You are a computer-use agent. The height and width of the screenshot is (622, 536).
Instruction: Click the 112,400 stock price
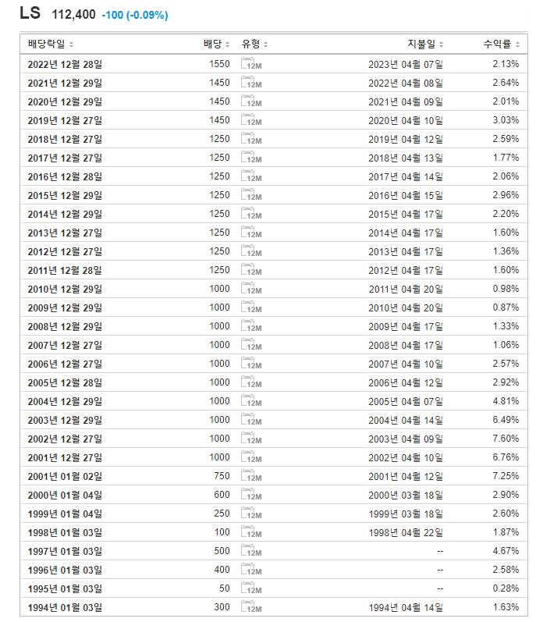[x=74, y=15]
